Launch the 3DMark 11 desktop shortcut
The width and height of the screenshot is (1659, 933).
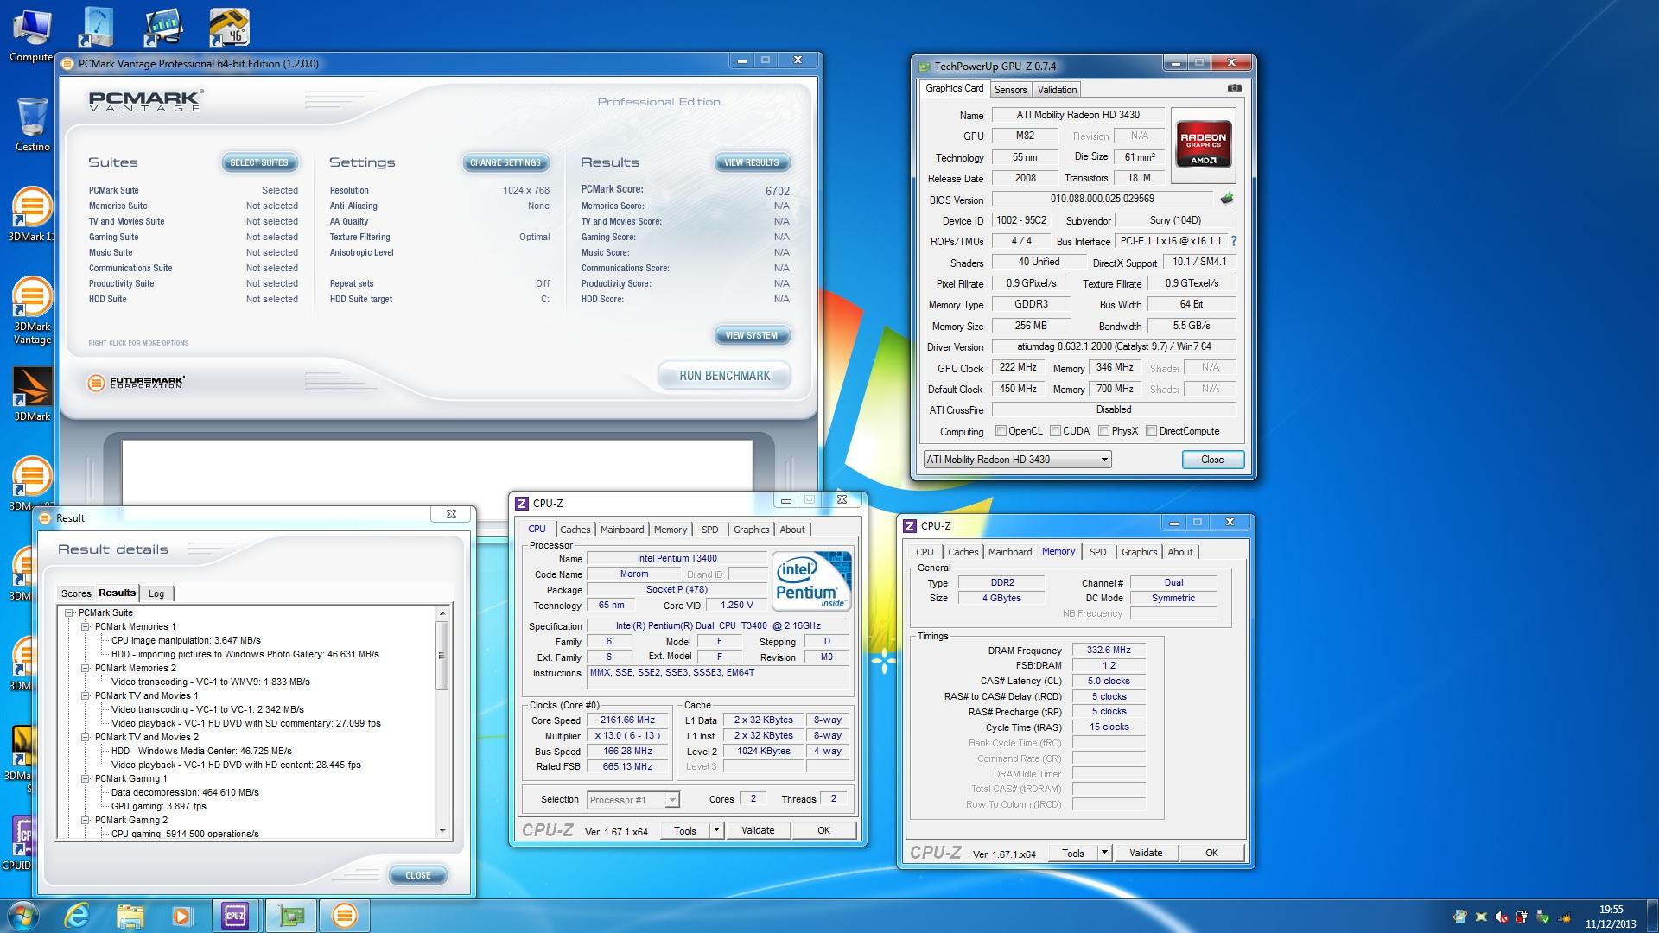pyautogui.click(x=32, y=214)
